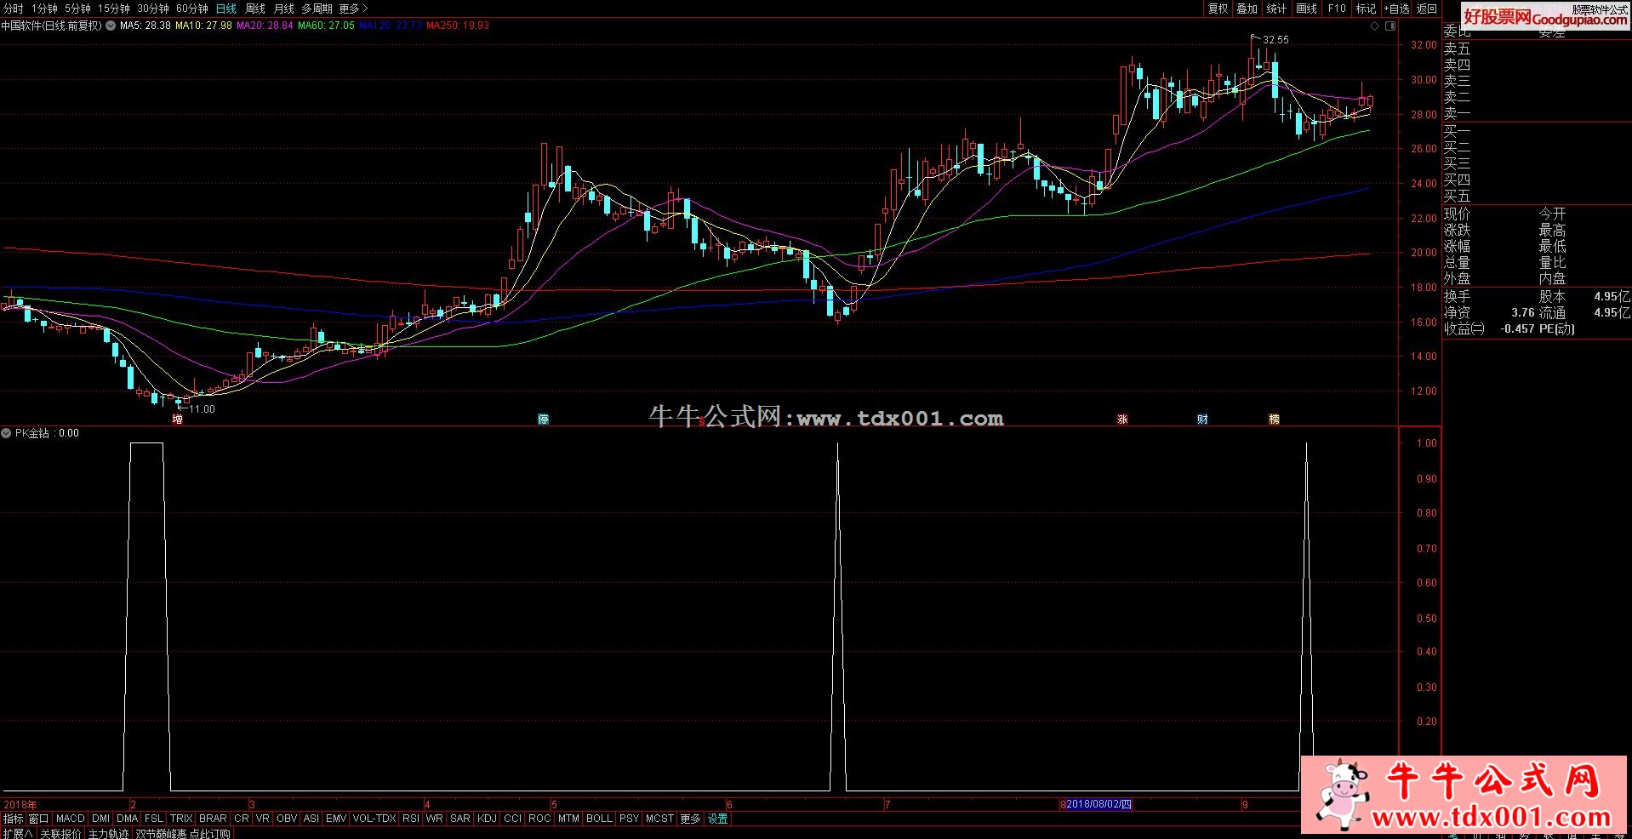The width and height of the screenshot is (1632, 839).
Task: Open the dropdown next to 中国软件(日线 前复权)
Action: pyautogui.click(x=111, y=26)
